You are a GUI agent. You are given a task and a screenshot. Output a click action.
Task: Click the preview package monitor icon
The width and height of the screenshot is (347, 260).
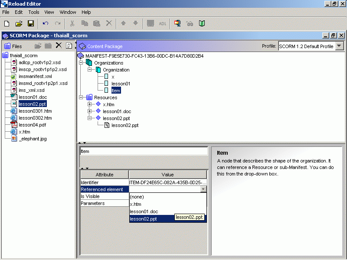(x=177, y=23)
